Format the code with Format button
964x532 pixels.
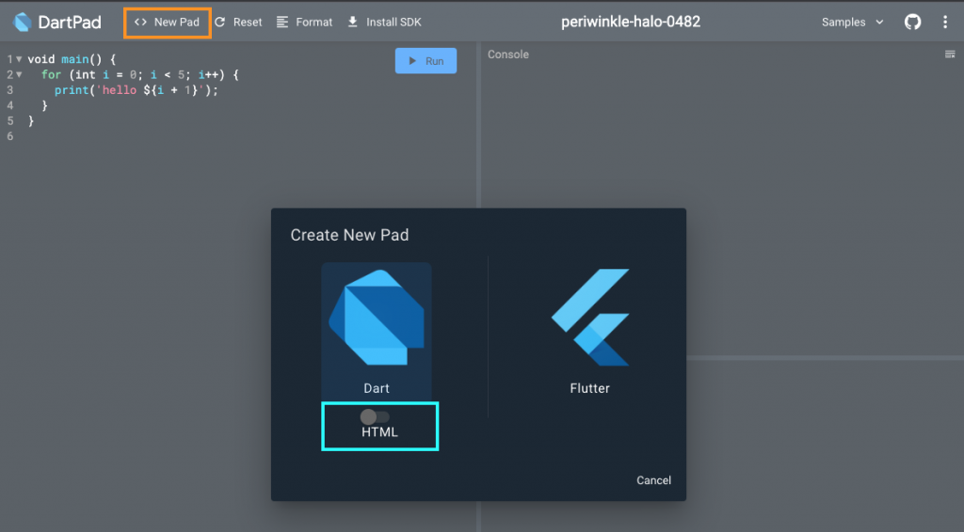pyautogui.click(x=304, y=23)
